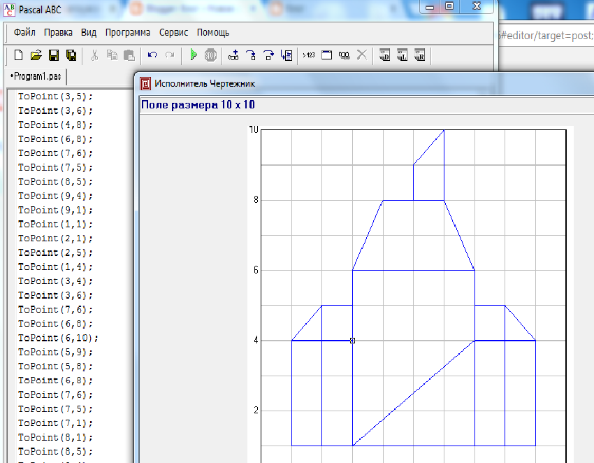This screenshot has height=463, width=594.
Task: Maximize the Pascal ABC window
Action: coord(449,6)
